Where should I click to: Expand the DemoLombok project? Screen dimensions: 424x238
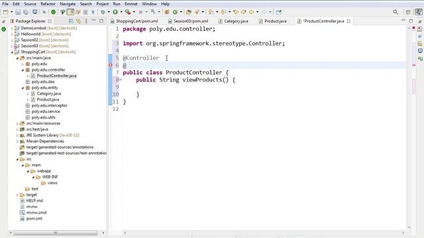12,28
